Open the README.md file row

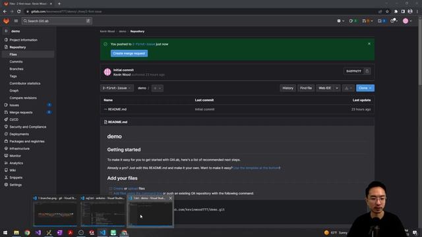tap(237, 109)
